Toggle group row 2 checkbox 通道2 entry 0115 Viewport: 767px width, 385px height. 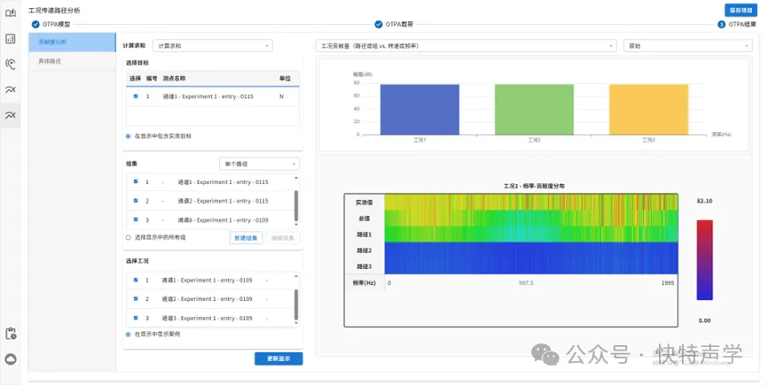pyautogui.click(x=136, y=201)
